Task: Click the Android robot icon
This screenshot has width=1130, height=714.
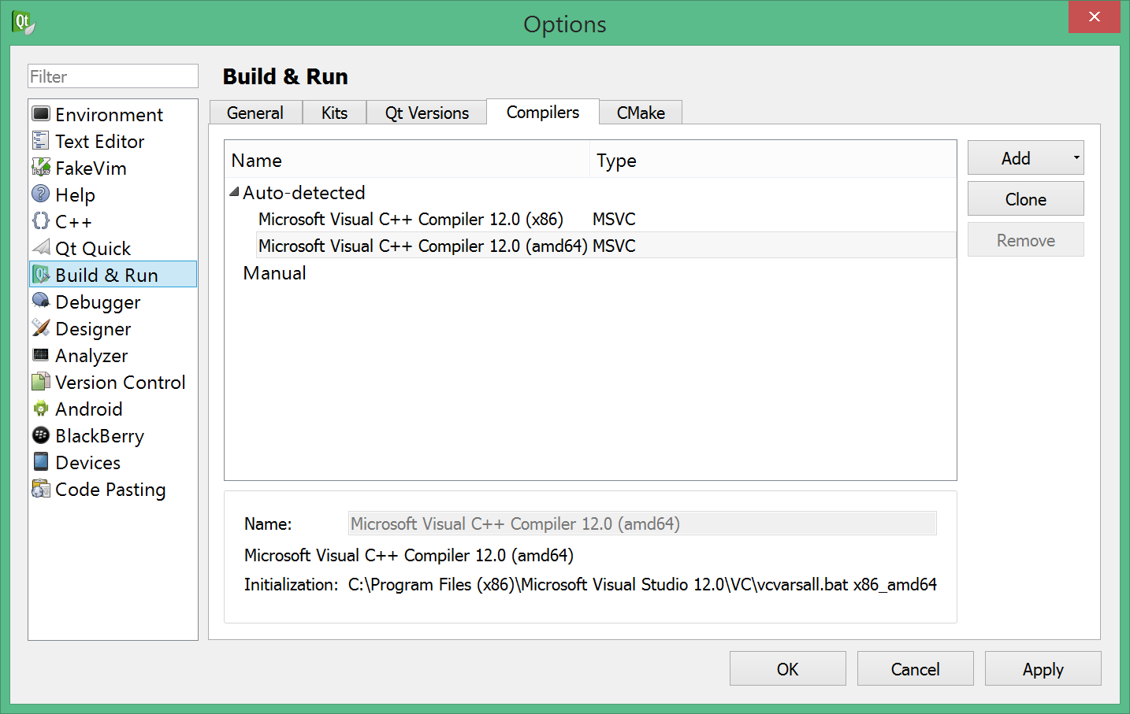Action: 41,409
